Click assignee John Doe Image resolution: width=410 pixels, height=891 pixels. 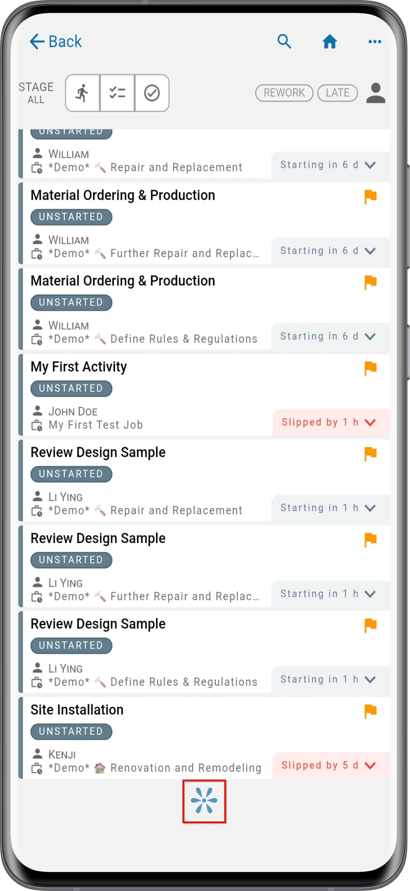pyautogui.click(x=73, y=411)
